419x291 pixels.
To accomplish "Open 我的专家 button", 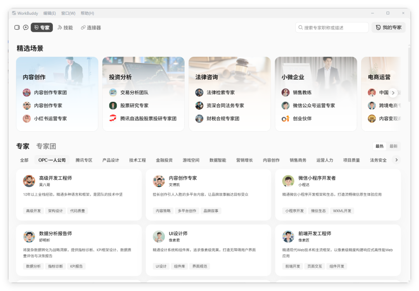I will 388,28.
